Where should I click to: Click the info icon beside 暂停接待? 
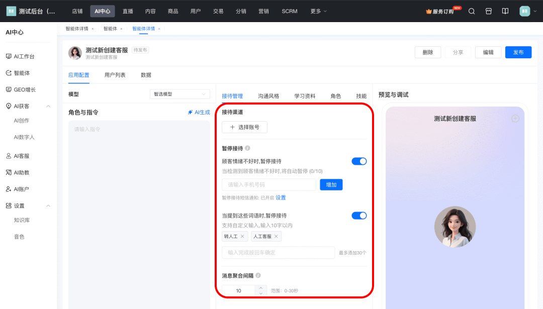coord(247,148)
